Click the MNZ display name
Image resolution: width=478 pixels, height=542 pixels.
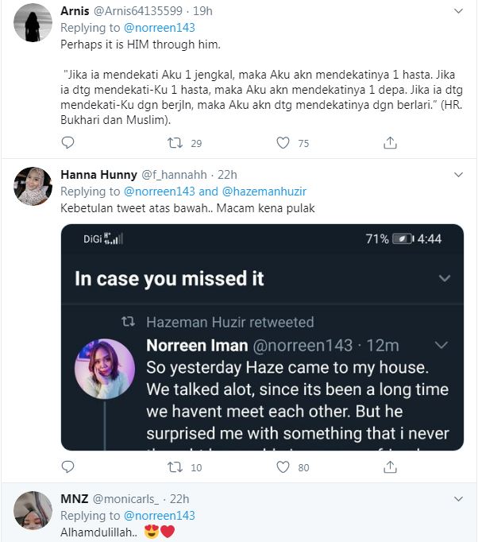click(x=74, y=499)
